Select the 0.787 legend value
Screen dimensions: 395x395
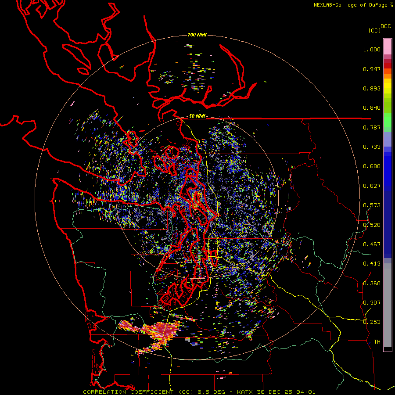tap(372, 127)
